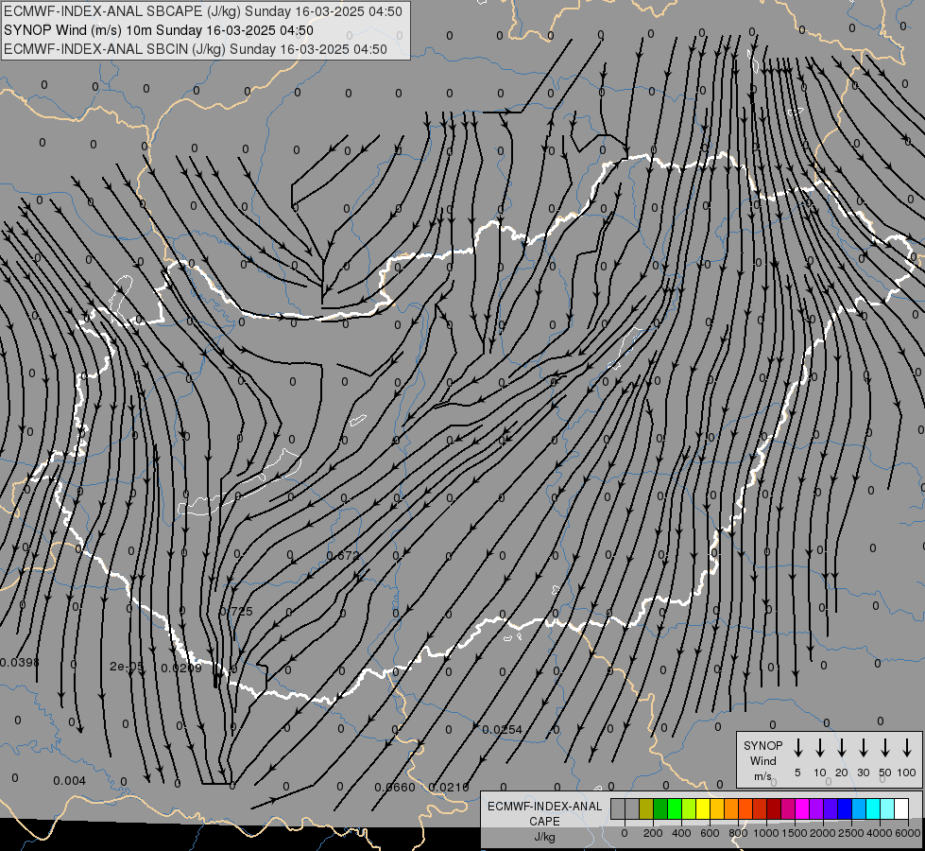Click the SYNOP label in wind legend
Viewport: 925px width, 851px height.
[x=762, y=745]
